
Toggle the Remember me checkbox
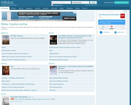click(x=52, y=5)
